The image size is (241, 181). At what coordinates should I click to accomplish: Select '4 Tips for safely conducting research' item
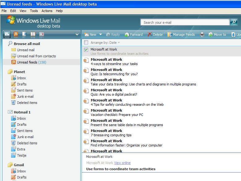coord(162,102)
